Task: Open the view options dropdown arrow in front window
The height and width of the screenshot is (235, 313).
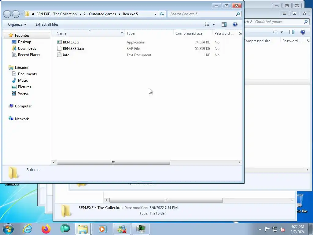Action: [x=214, y=24]
